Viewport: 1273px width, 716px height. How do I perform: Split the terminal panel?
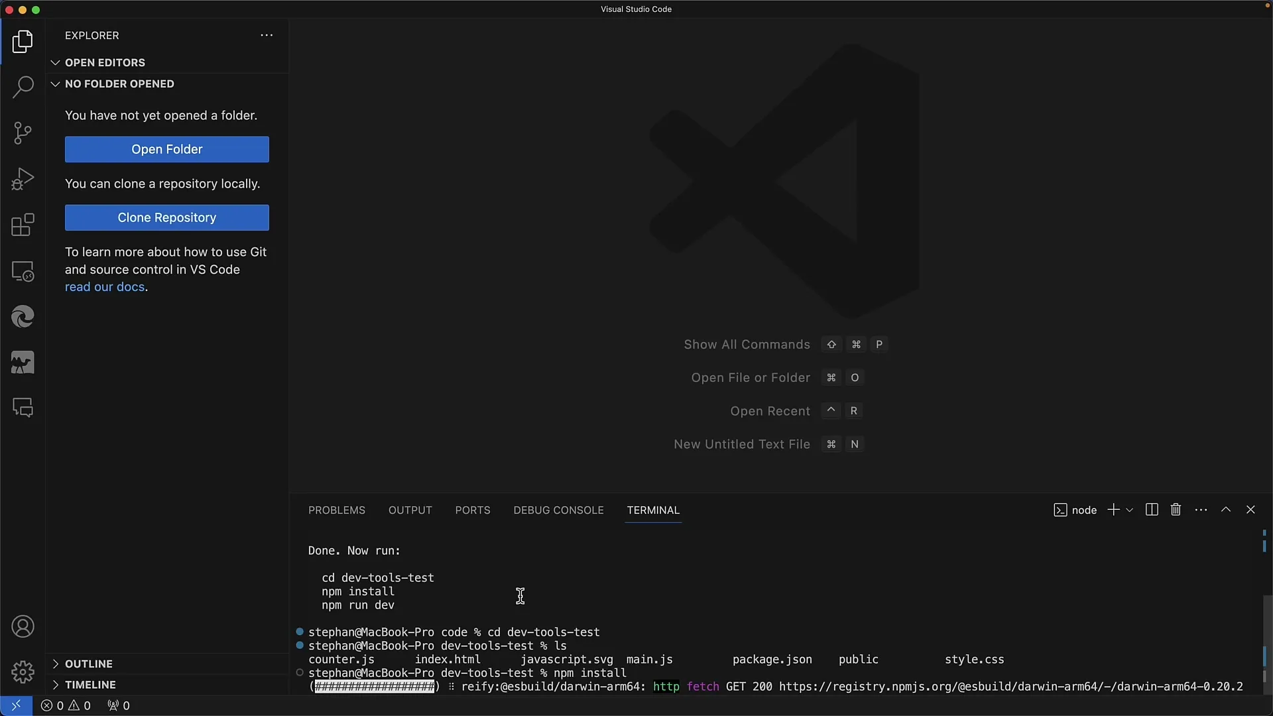point(1152,510)
